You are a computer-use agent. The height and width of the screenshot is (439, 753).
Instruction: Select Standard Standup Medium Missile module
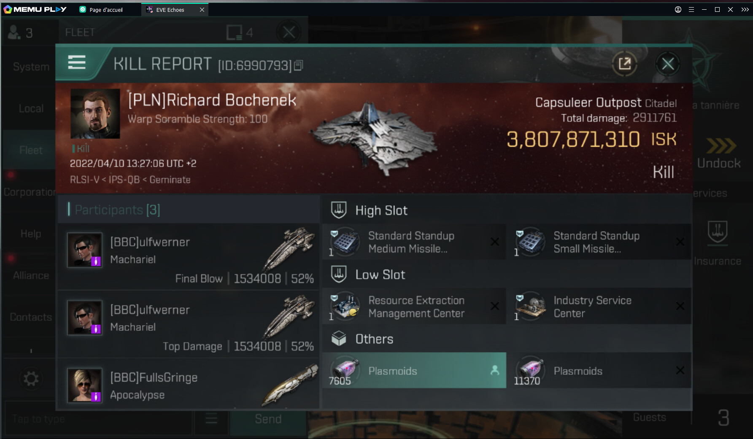pos(414,242)
